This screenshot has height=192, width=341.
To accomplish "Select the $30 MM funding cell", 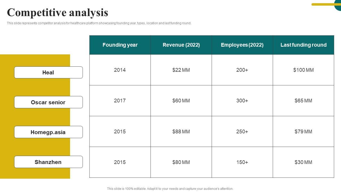I will pyautogui.click(x=303, y=162).
